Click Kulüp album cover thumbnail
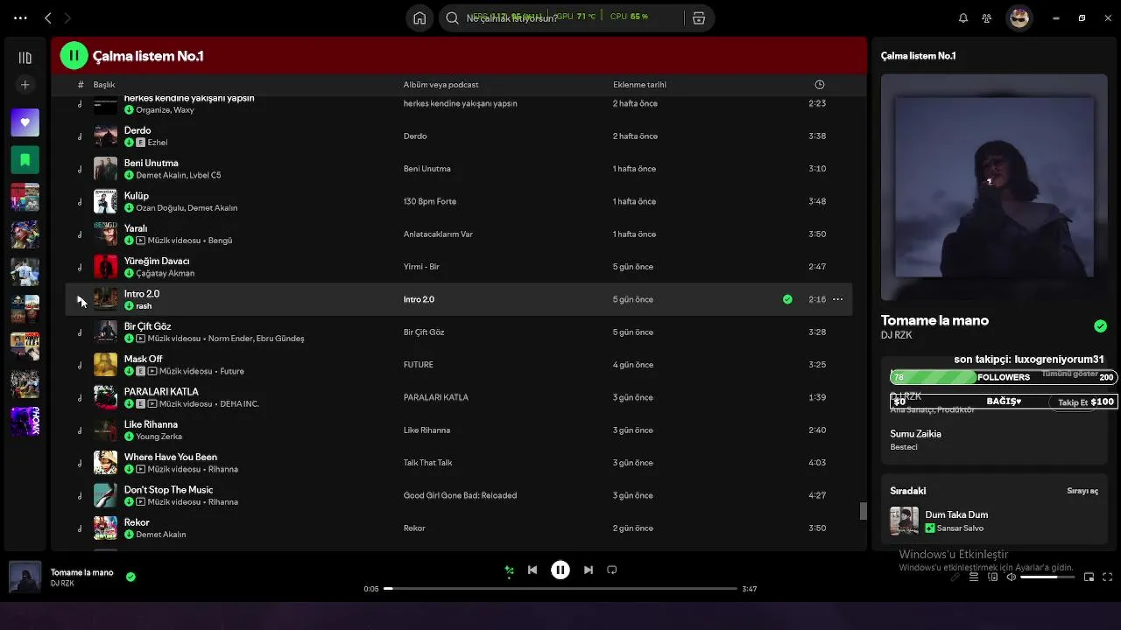 [105, 201]
